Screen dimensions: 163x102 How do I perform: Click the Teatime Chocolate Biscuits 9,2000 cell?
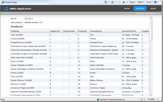[x=30, y=92]
